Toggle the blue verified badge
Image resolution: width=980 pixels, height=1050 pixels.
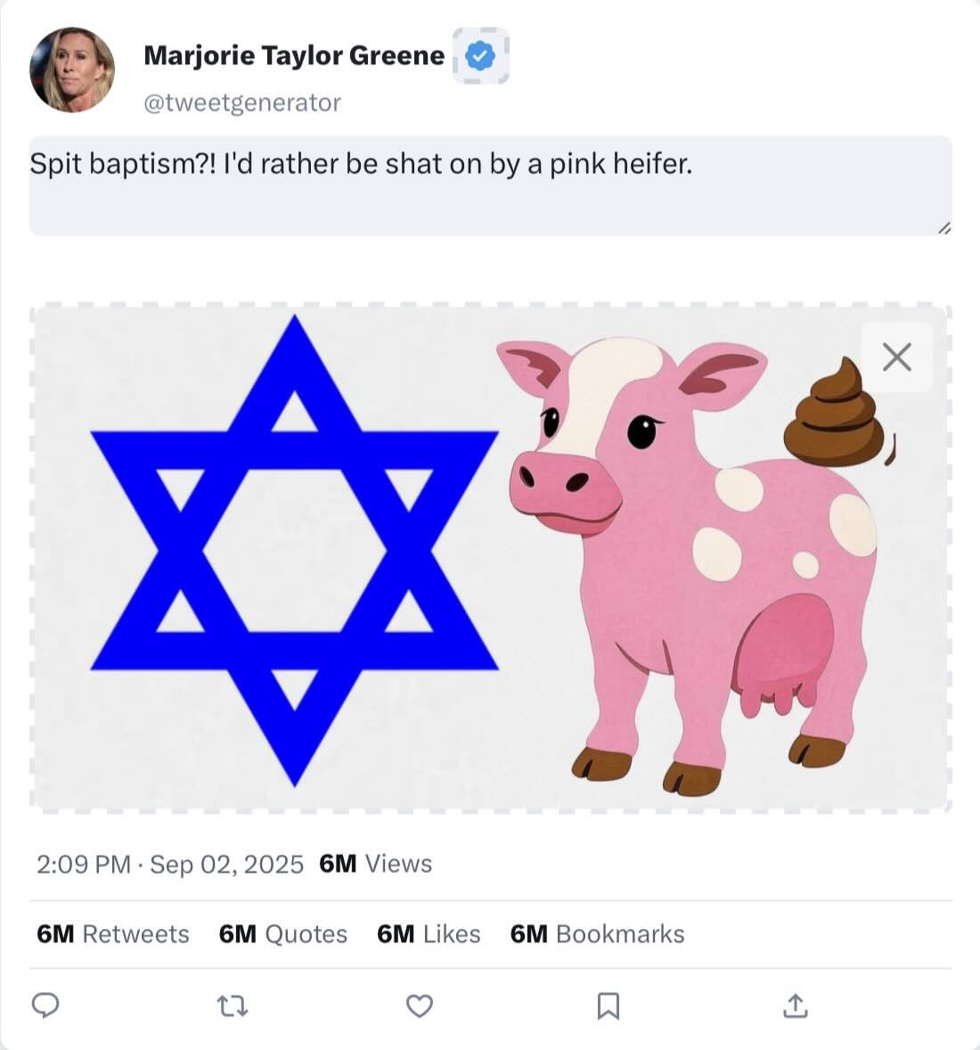click(x=481, y=56)
